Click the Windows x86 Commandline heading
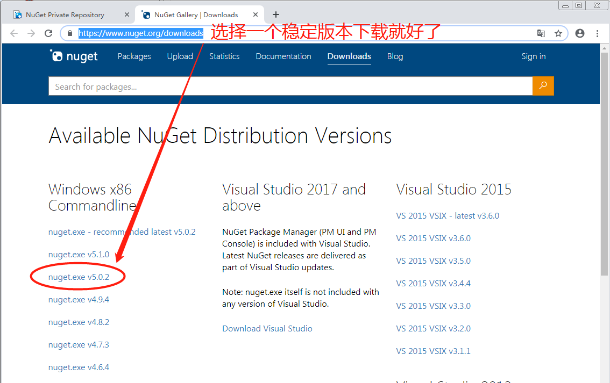 coord(92,197)
